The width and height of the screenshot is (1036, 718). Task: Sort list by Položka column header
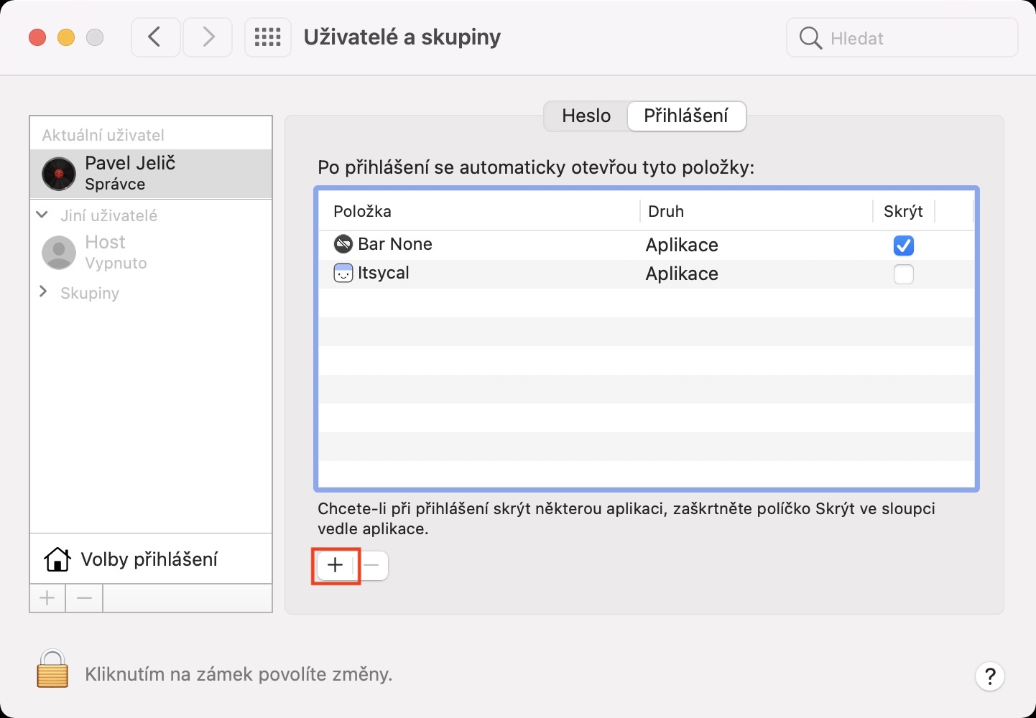[x=362, y=211]
